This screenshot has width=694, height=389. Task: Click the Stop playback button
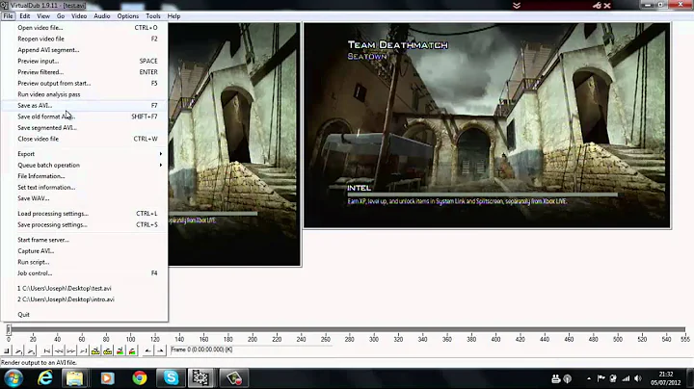6,351
